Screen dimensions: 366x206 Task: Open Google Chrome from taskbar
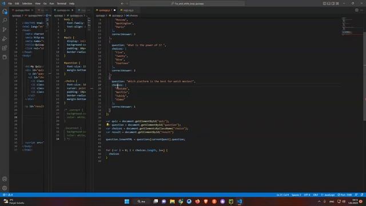pos(181,201)
